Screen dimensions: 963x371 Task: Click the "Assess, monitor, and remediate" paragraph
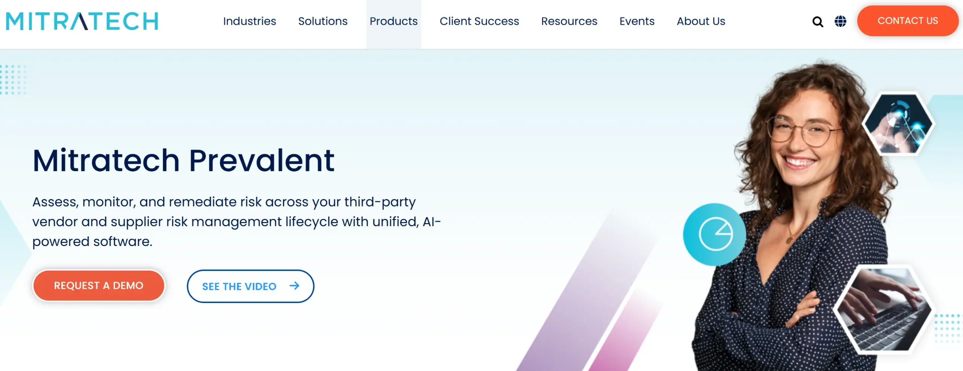pyautogui.click(x=236, y=222)
